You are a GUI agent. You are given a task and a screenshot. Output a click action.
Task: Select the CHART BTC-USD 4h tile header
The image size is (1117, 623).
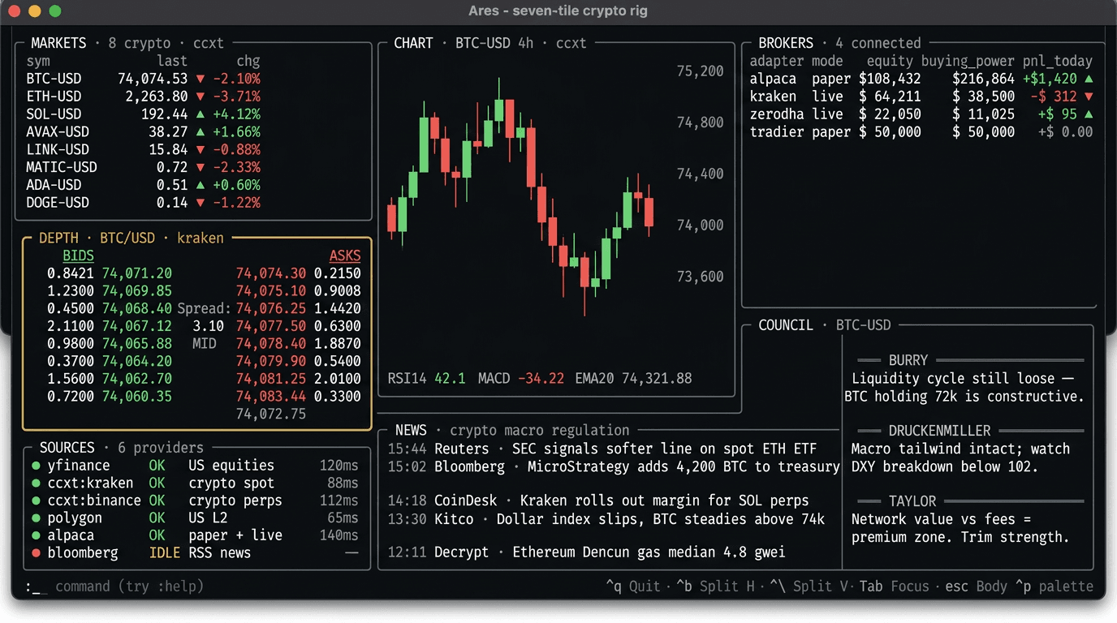tap(489, 43)
